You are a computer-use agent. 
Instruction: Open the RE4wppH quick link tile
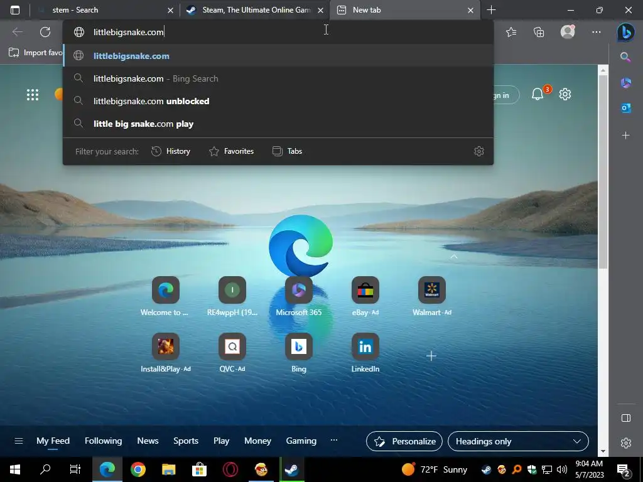point(232,290)
